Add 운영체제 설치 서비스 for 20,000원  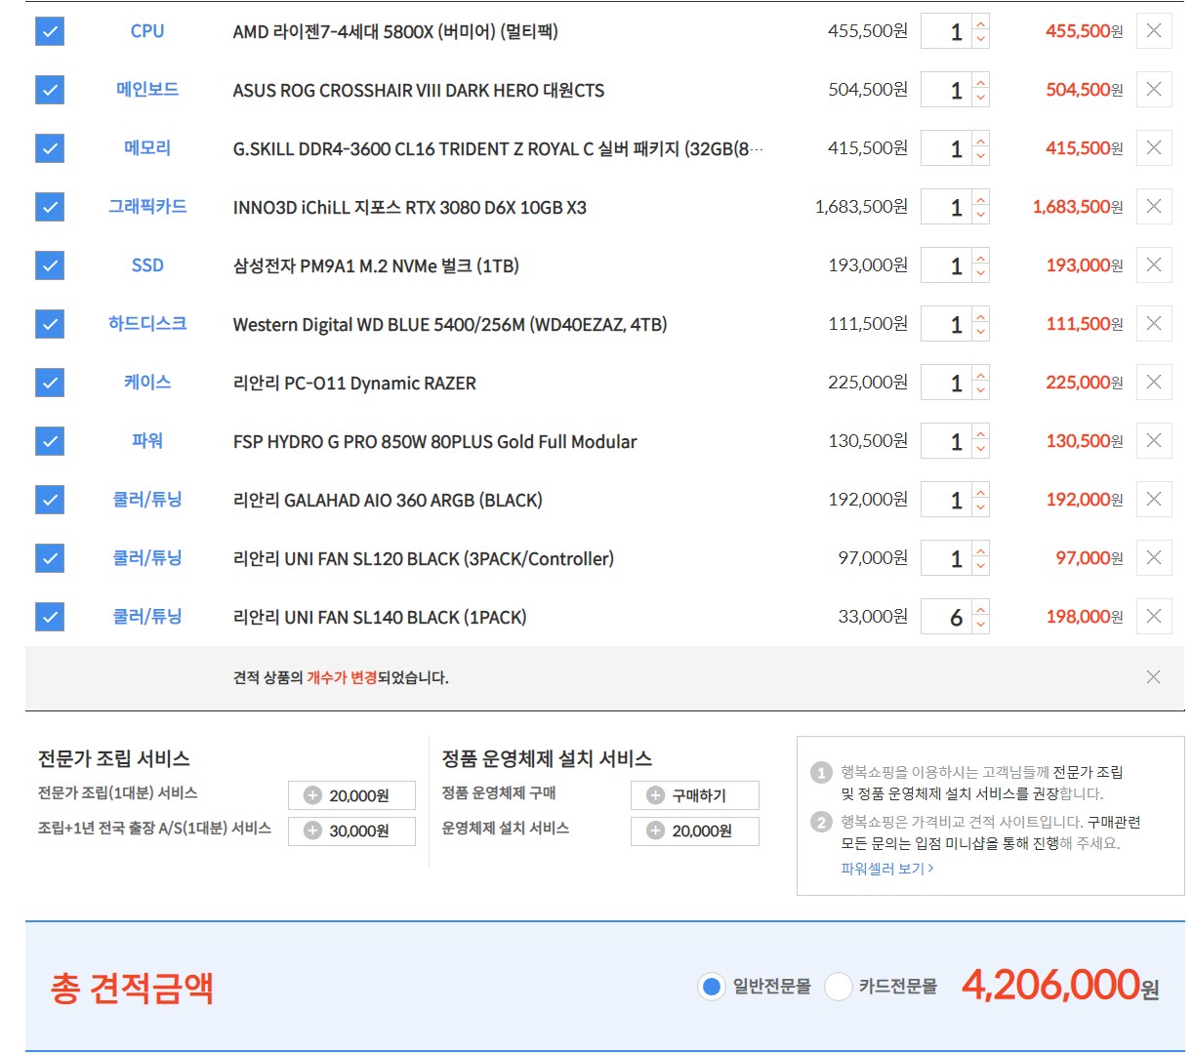(x=694, y=831)
